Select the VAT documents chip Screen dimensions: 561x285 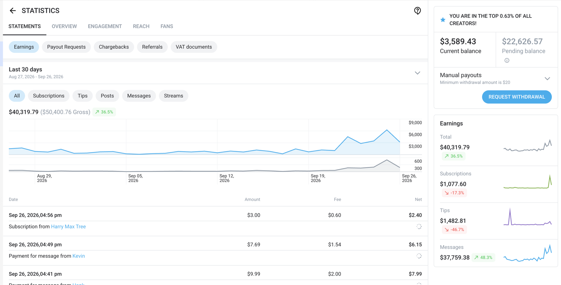point(194,47)
